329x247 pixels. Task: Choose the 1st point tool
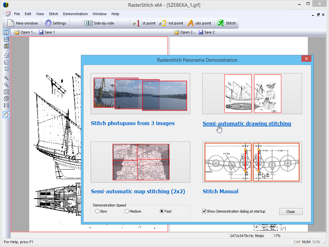pyautogui.click(x=144, y=23)
